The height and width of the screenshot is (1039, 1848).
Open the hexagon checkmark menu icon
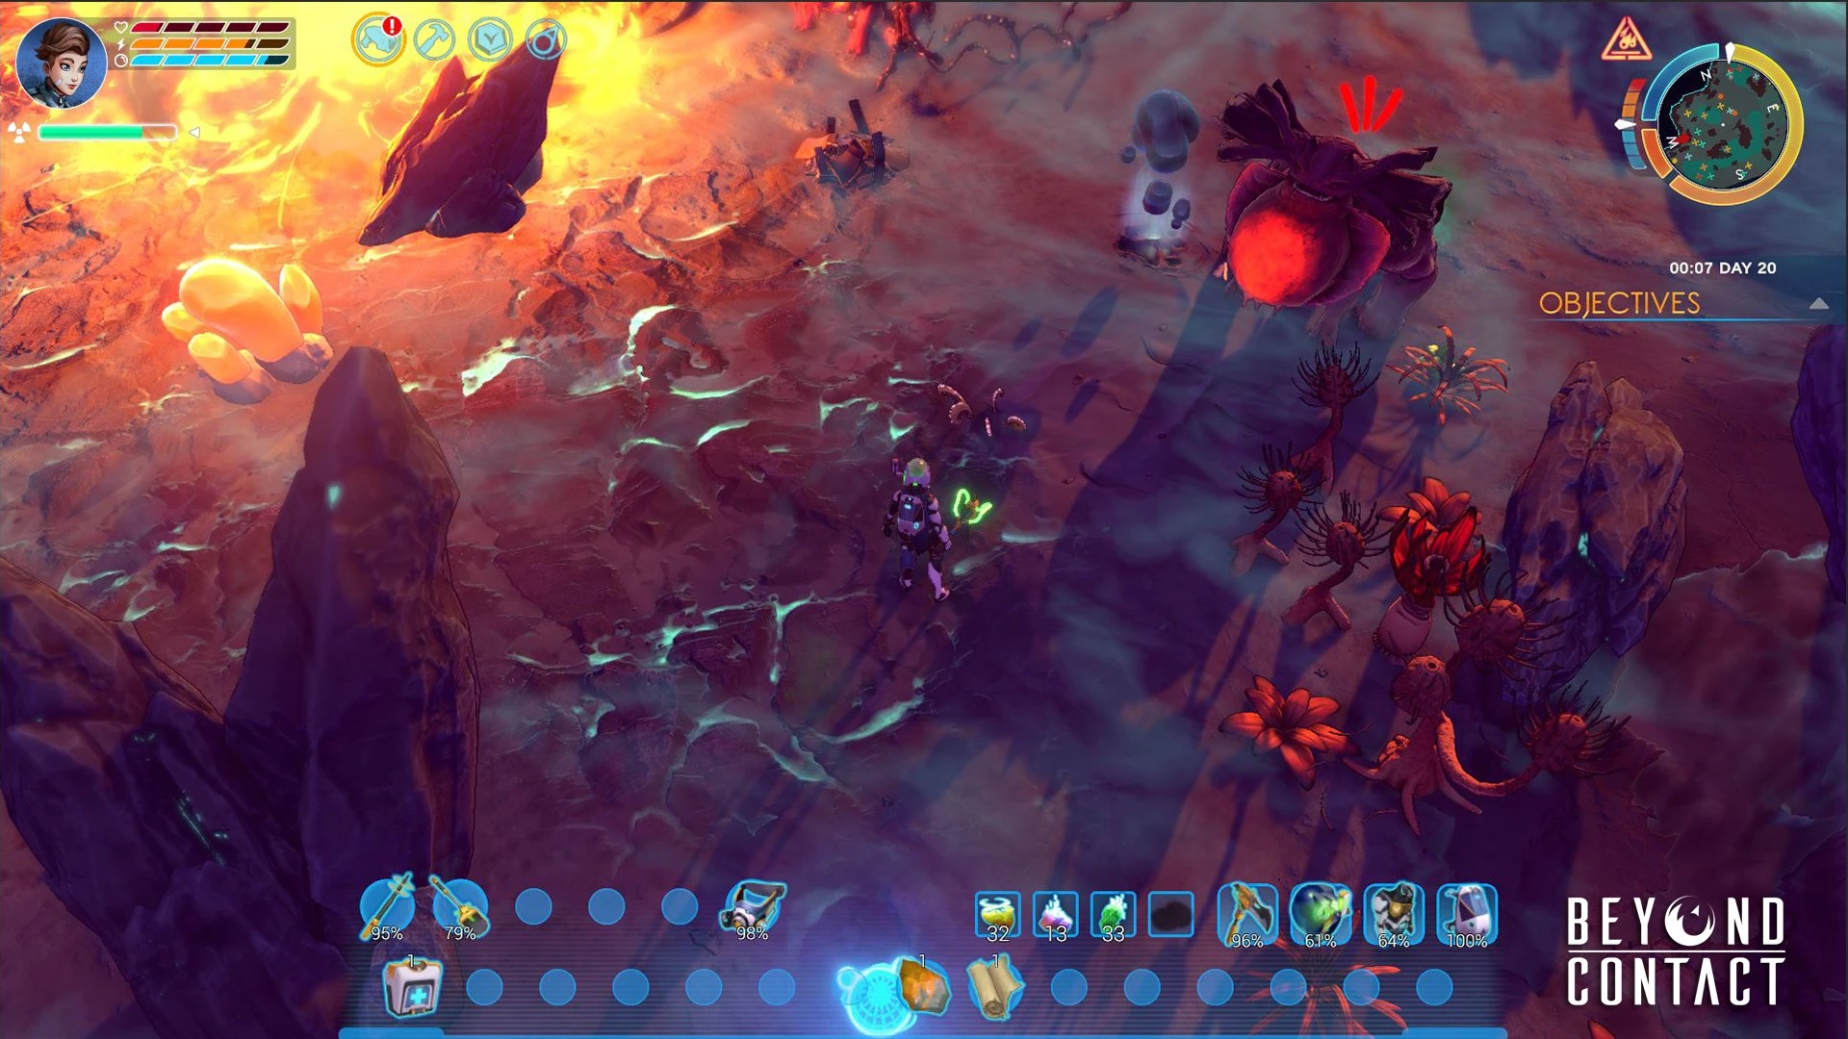490,40
